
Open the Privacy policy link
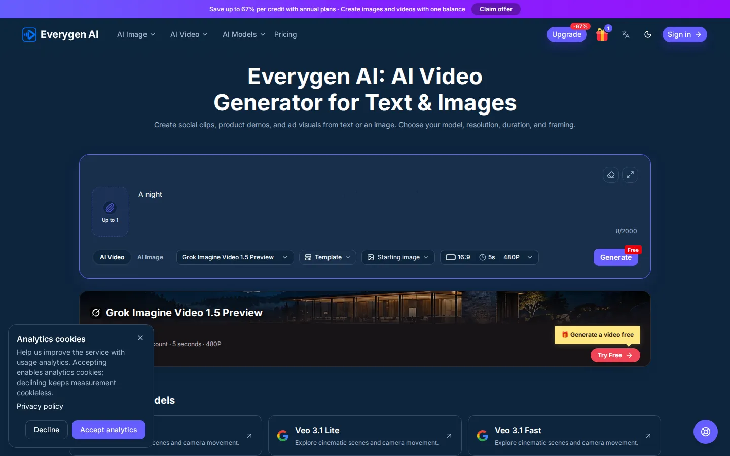pyautogui.click(x=40, y=406)
